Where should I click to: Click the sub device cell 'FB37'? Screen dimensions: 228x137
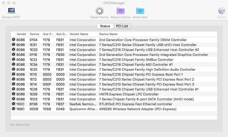(x=60, y=104)
